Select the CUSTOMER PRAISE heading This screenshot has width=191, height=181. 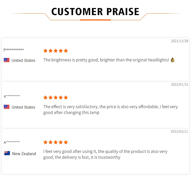[95, 12]
